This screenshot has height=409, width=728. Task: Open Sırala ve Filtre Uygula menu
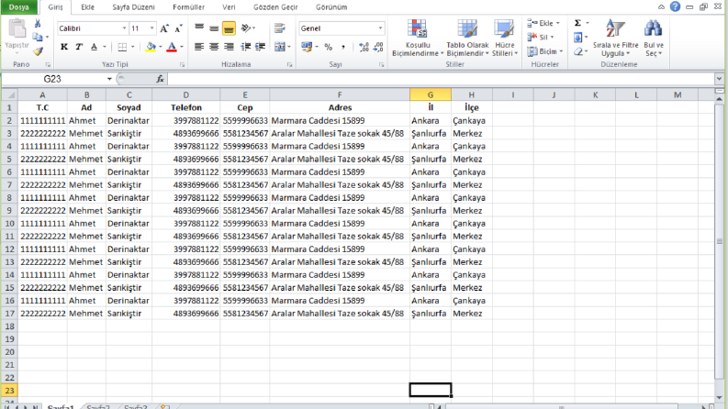[615, 38]
